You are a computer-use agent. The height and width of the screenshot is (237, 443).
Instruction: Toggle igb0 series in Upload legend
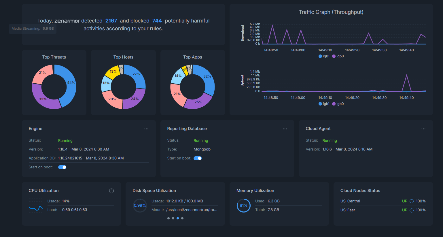click(x=338, y=104)
